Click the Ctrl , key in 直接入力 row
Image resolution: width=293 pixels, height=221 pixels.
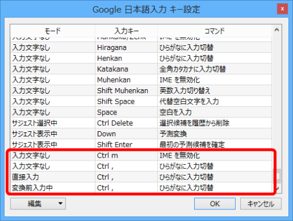pyautogui.click(x=126, y=177)
